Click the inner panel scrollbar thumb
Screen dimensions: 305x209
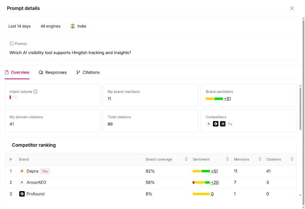click(300, 108)
